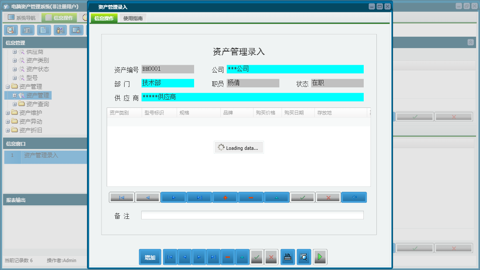Expand the 供应商 tree node
Screen dimensions: 480x270
15,51
